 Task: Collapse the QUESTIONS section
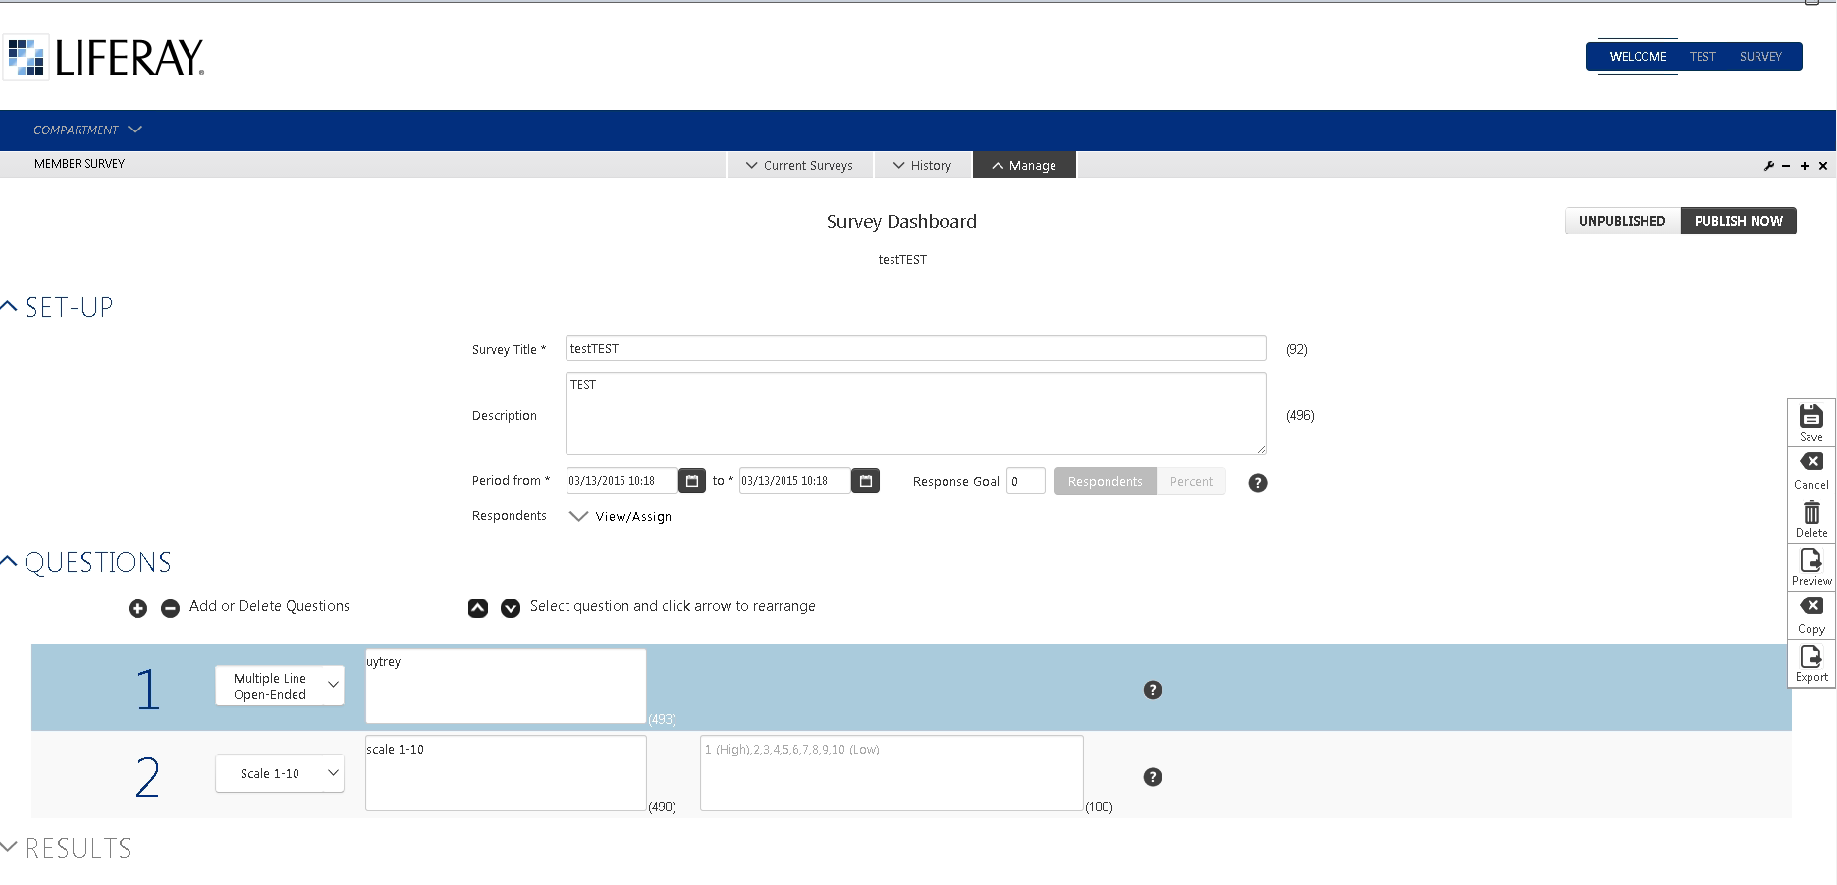pyautogui.click(x=85, y=562)
